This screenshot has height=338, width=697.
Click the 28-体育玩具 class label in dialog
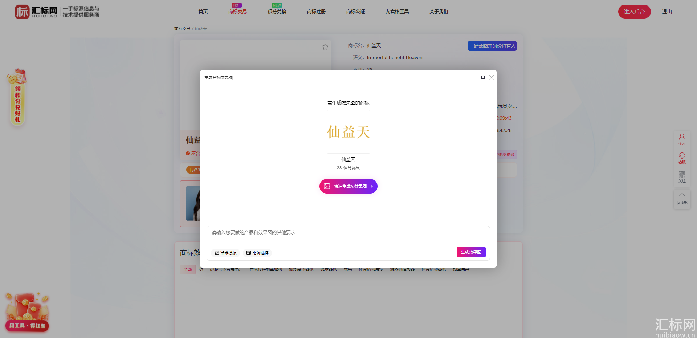(348, 168)
